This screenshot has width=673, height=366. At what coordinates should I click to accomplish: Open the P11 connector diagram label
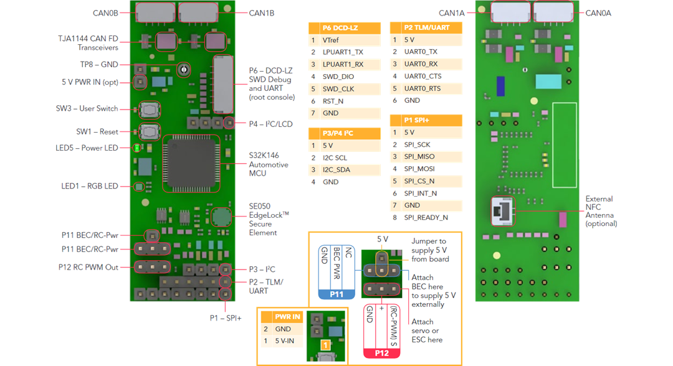pyautogui.click(x=336, y=293)
